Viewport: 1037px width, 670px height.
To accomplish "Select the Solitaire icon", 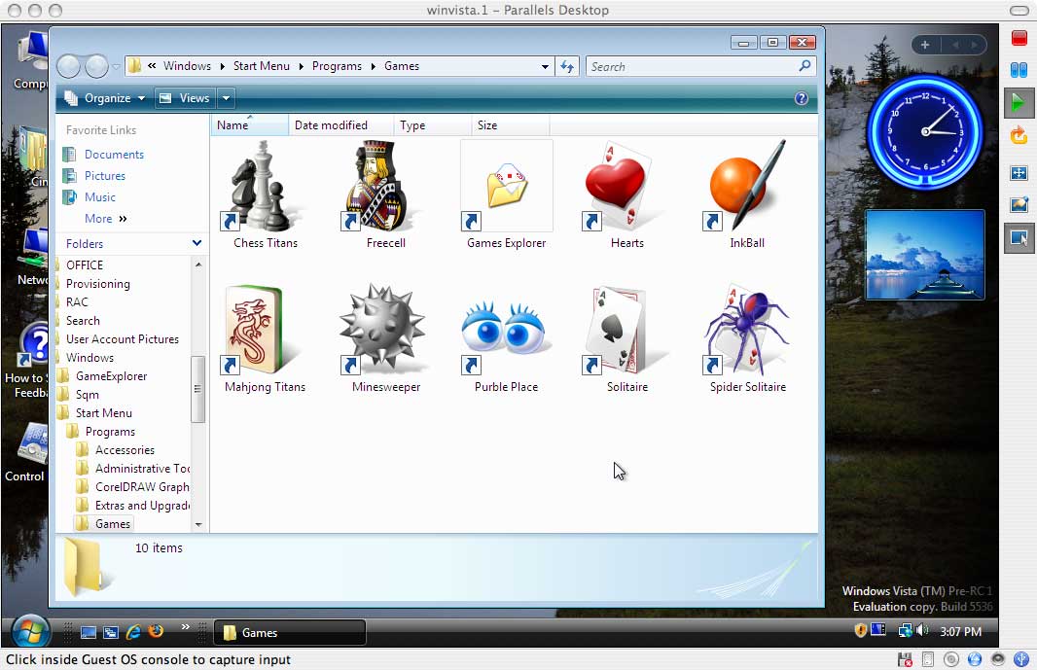I will (x=626, y=338).
